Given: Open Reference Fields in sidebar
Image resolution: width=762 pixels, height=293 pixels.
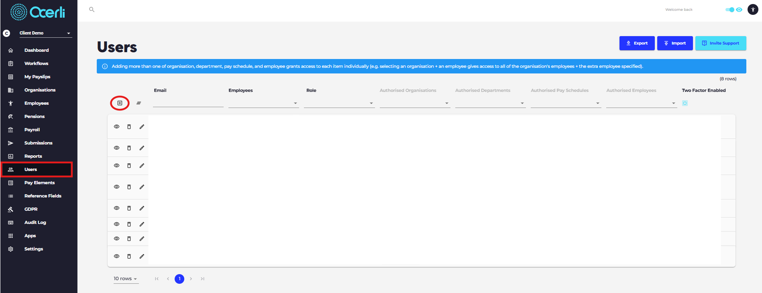Looking at the screenshot, I should pyautogui.click(x=43, y=196).
